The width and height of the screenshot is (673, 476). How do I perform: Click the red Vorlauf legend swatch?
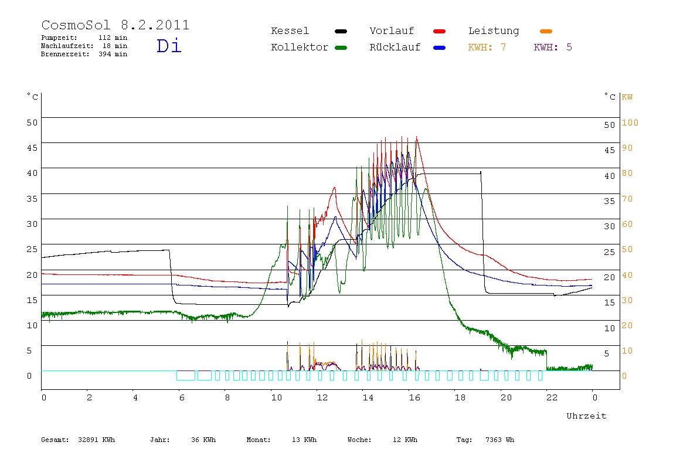(x=440, y=31)
